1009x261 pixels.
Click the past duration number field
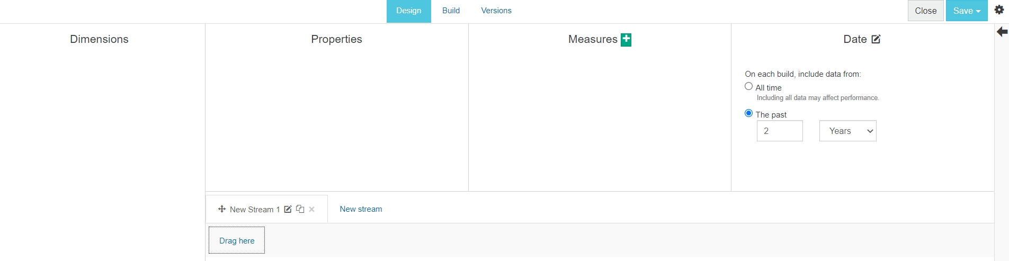[780, 131]
